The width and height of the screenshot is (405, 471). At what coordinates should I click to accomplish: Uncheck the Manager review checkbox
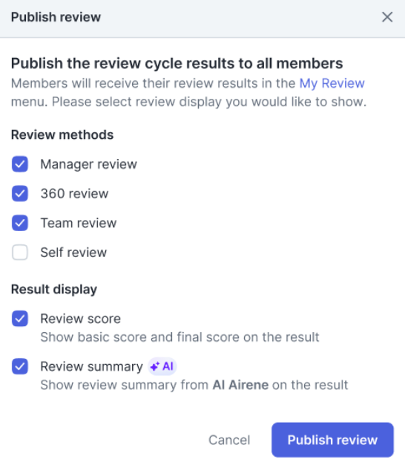(x=20, y=164)
